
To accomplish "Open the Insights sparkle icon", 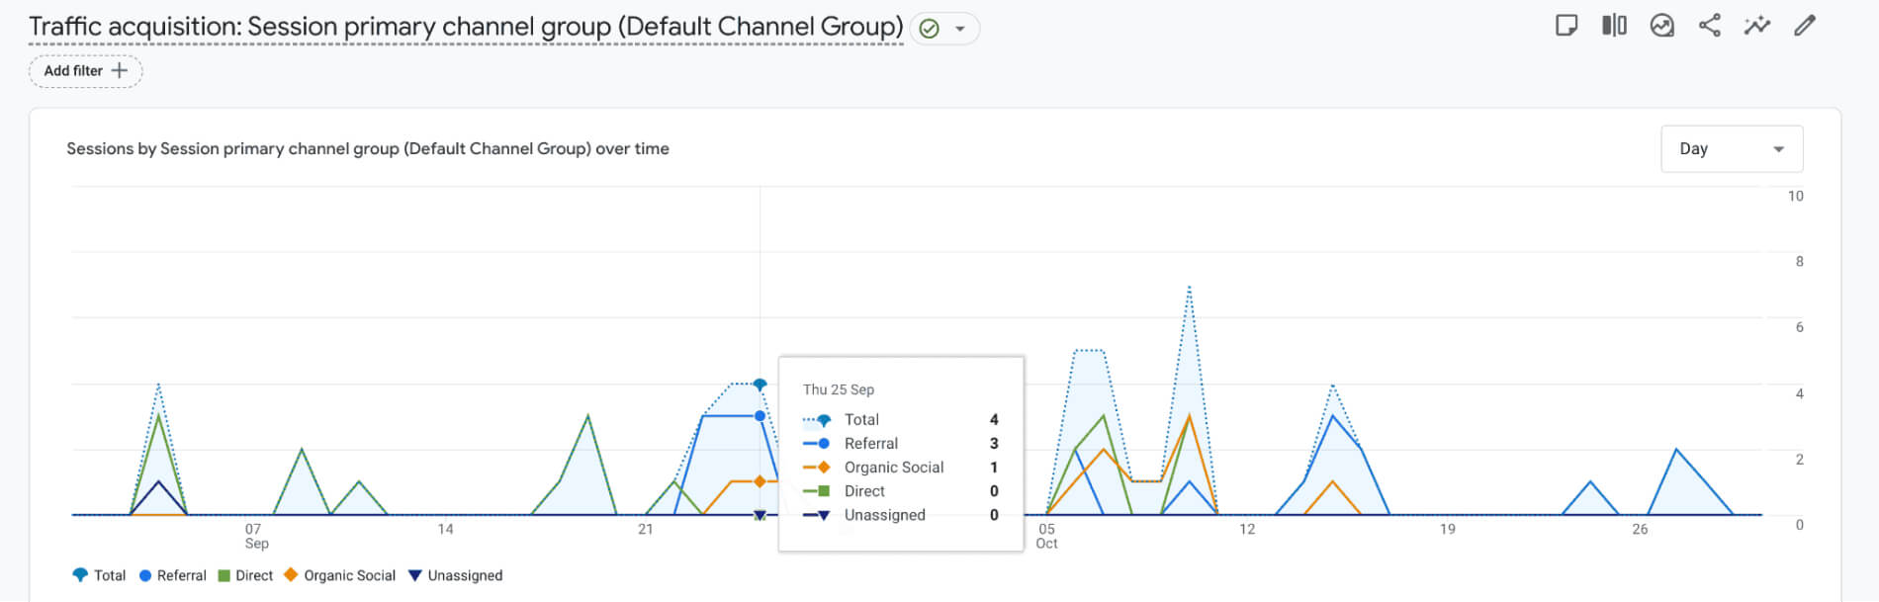I will (1757, 26).
